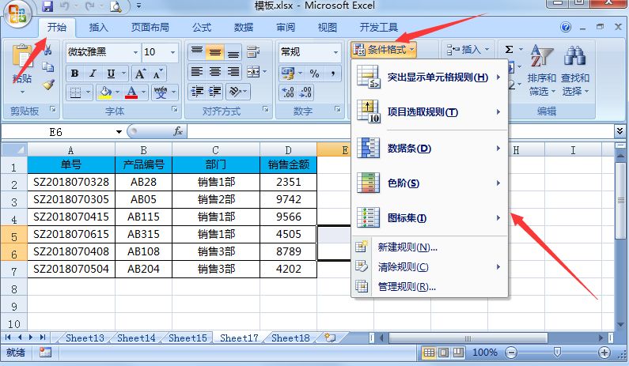
Task: Increase indent
Action: 215,92
